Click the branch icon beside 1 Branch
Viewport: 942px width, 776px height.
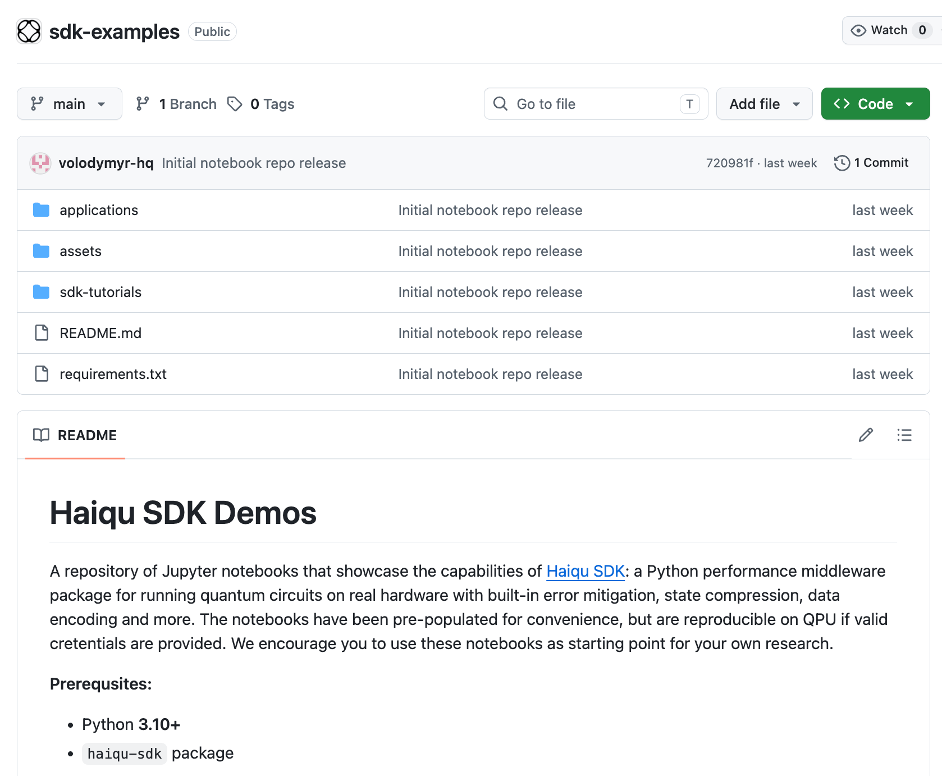coord(143,104)
